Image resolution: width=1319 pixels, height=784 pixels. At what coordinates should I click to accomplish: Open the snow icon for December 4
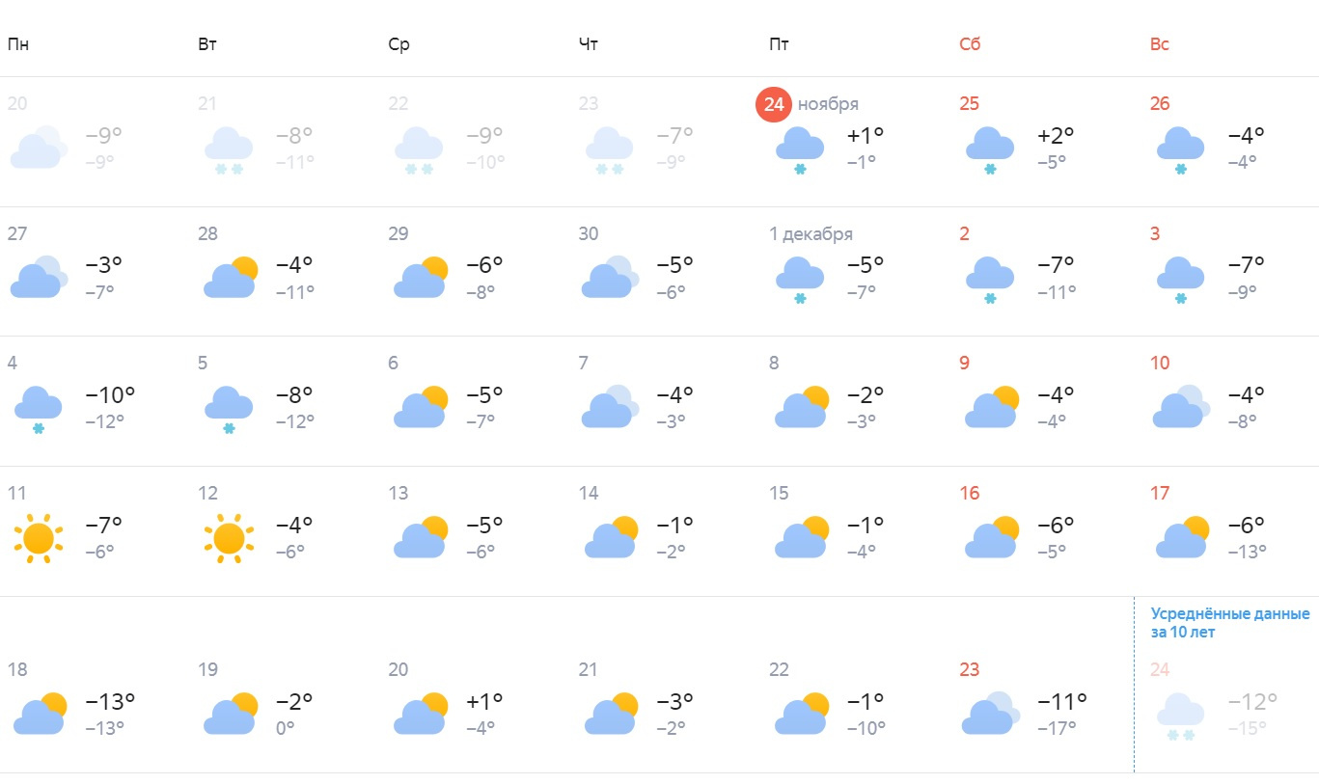[x=38, y=409]
